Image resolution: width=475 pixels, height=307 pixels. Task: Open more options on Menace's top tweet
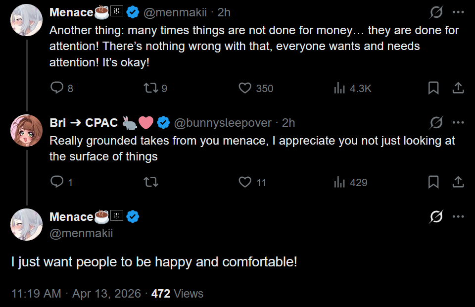pos(459,12)
